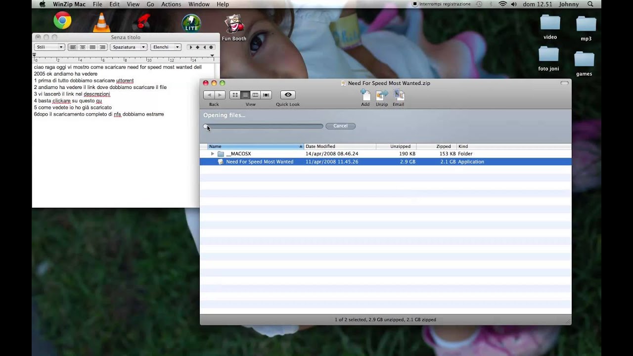The height and width of the screenshot is (356, 633).
Task: Select center tab stop diamond in TextEdit
Action: [x=197, y=47]
